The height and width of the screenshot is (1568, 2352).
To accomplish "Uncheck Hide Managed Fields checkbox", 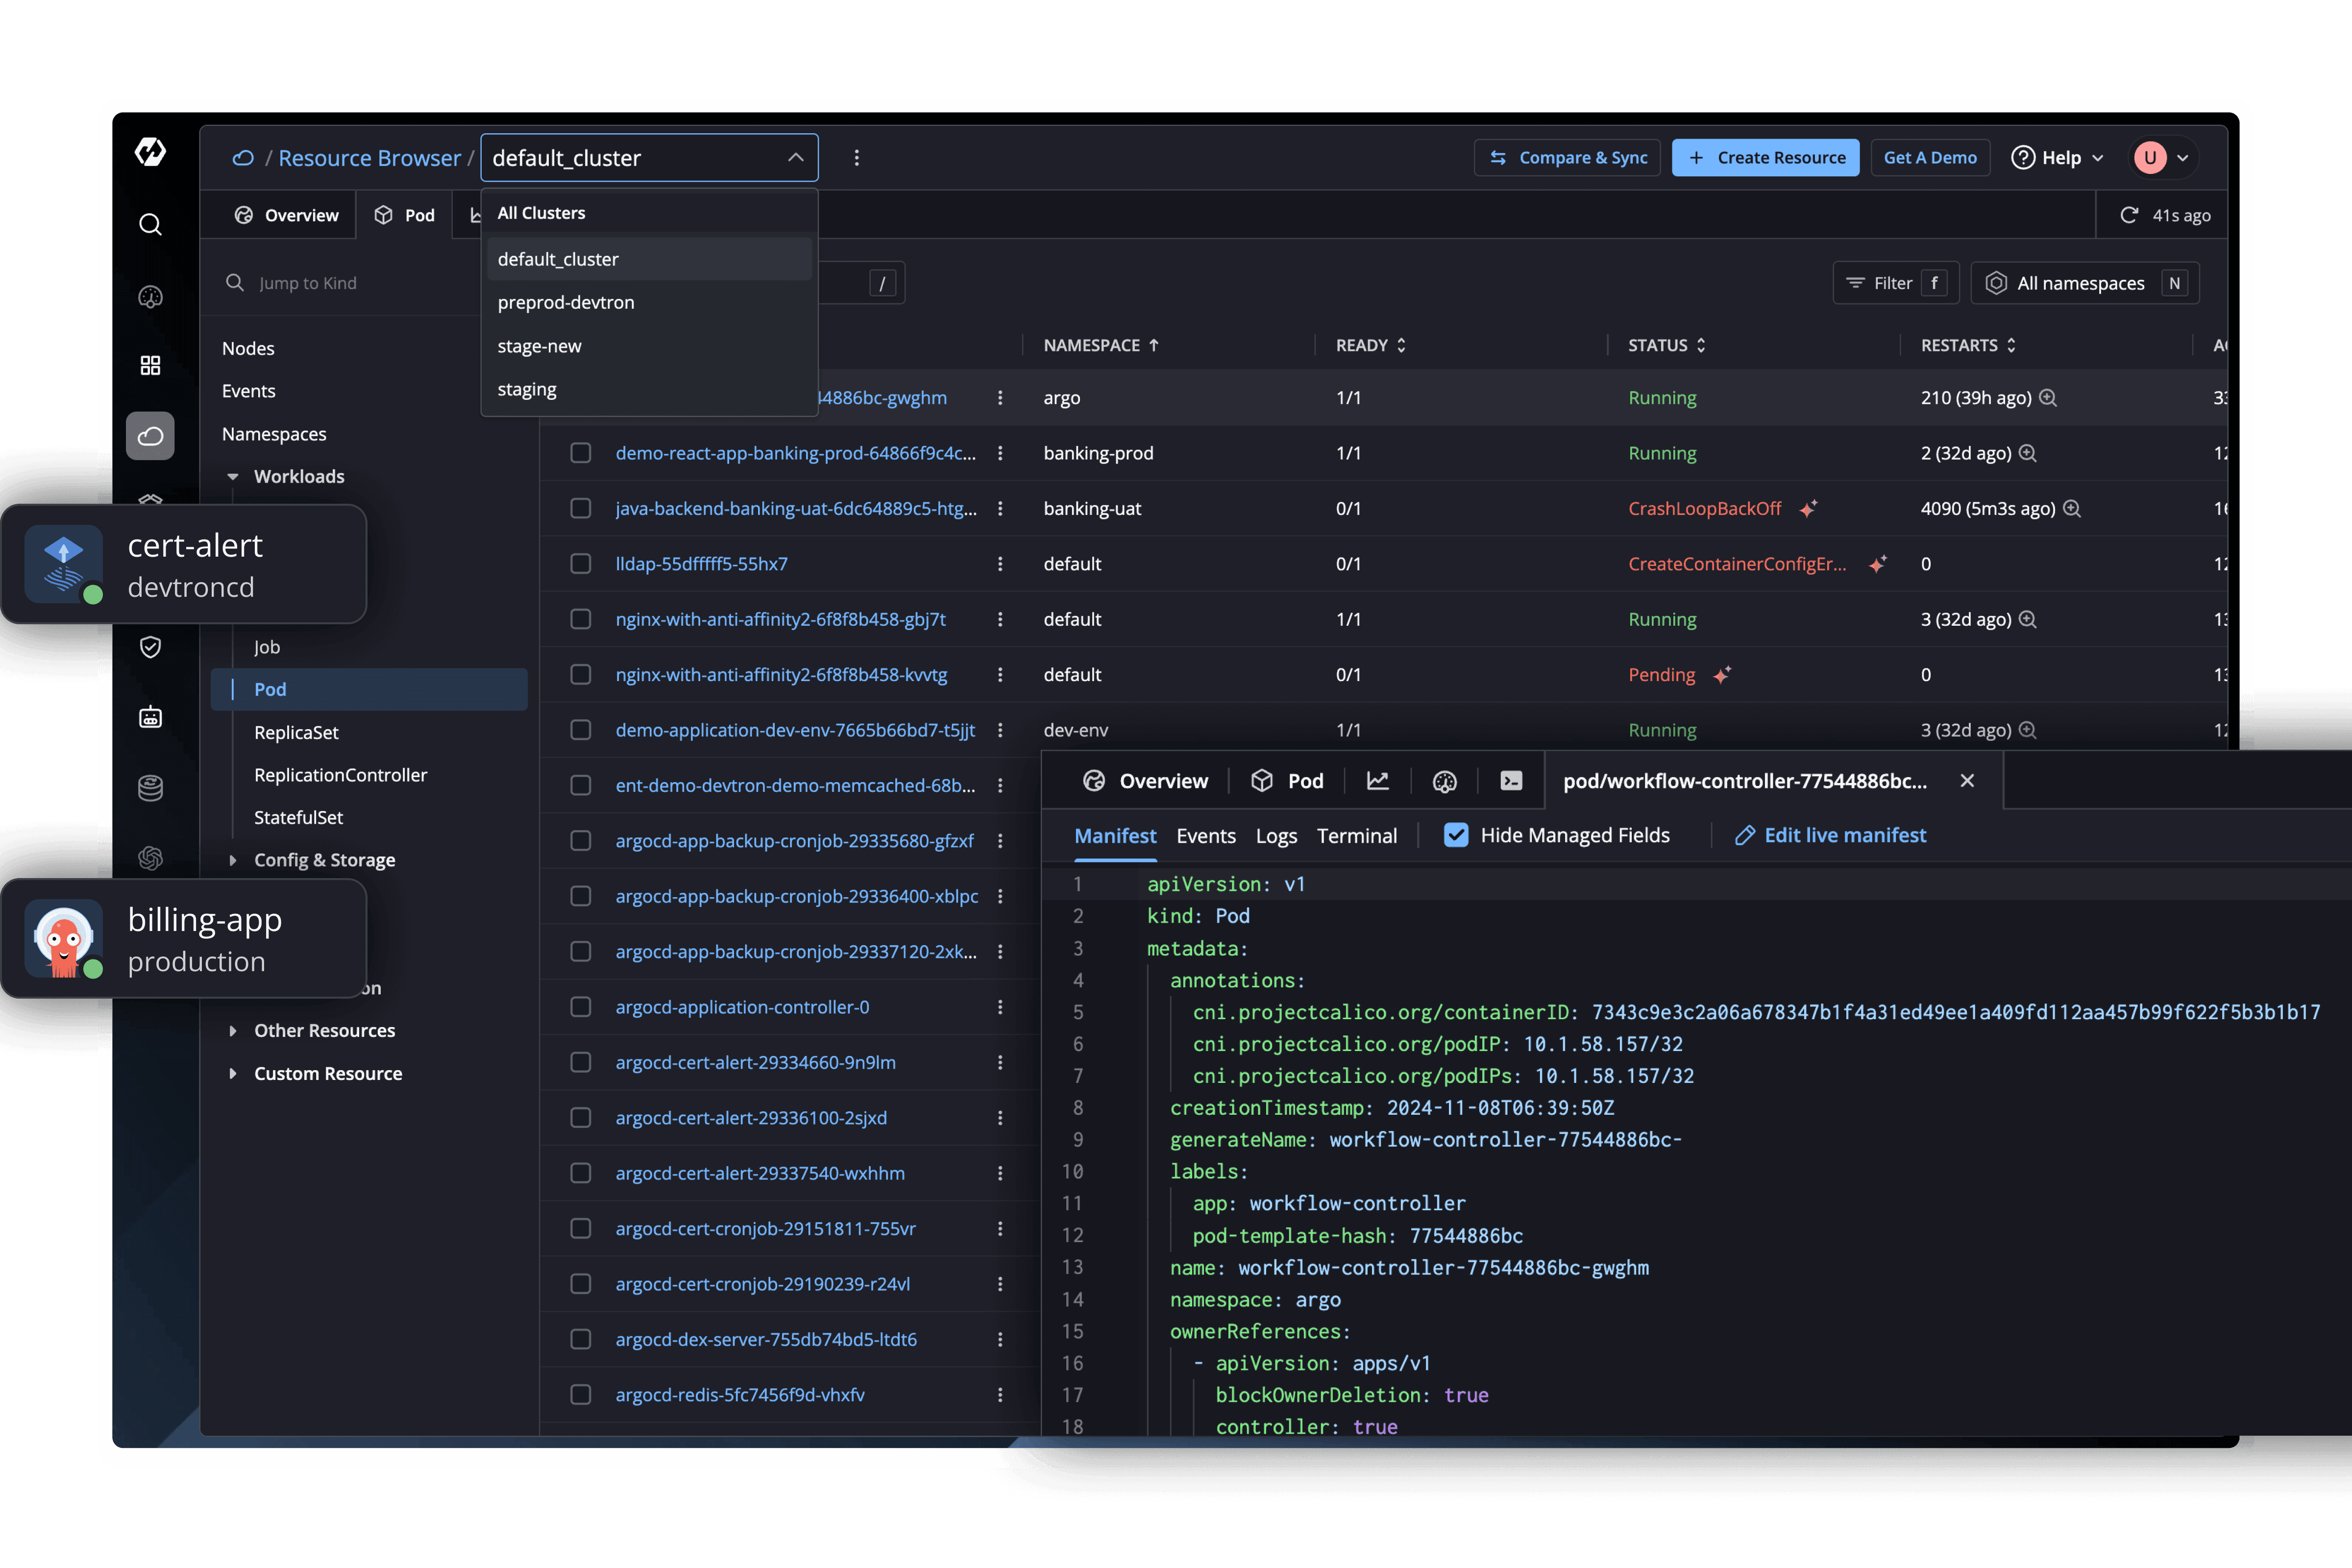I will [1456, 835].
